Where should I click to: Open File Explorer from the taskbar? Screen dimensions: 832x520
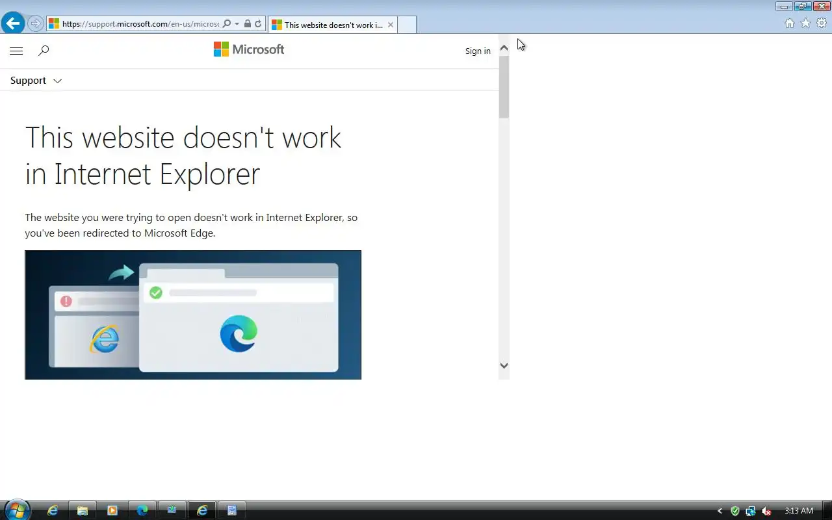coord(83,511)
